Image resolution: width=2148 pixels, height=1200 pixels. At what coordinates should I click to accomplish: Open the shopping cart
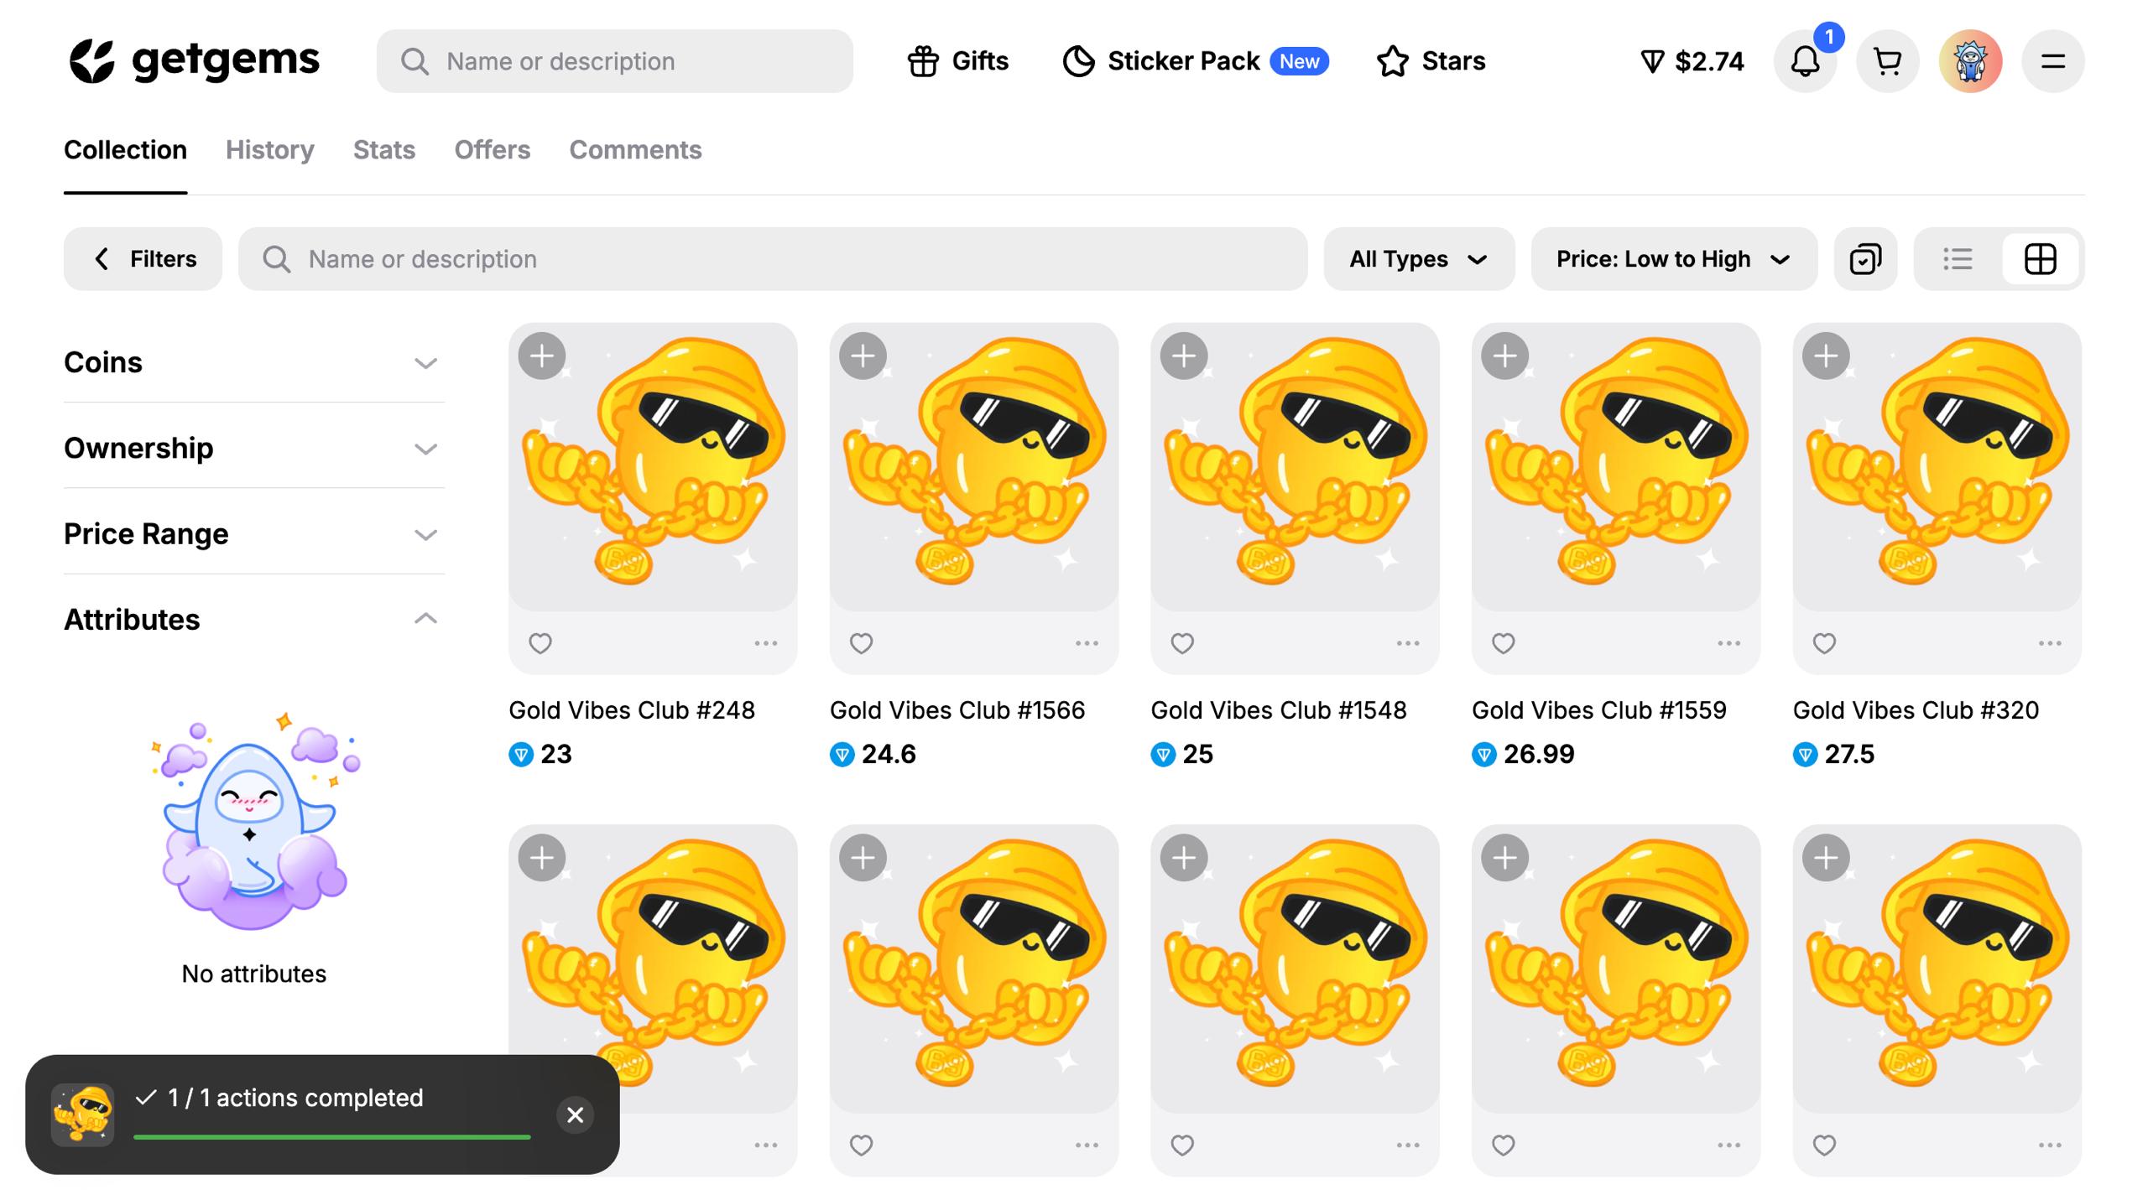(1887, 61)
